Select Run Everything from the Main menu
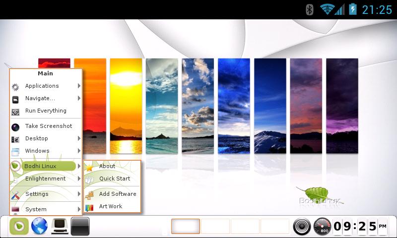This screenshot has height=238, width=397. coord(46,111)
